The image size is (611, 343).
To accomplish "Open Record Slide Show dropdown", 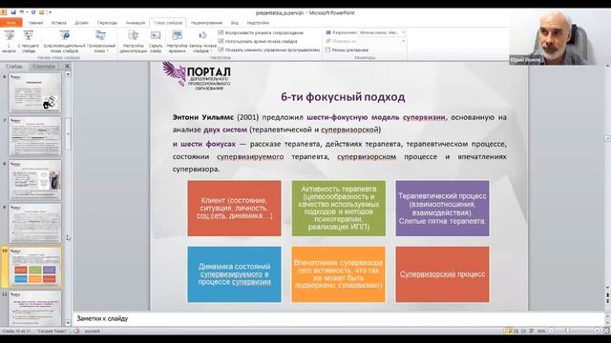I will [x=202, y=42].
